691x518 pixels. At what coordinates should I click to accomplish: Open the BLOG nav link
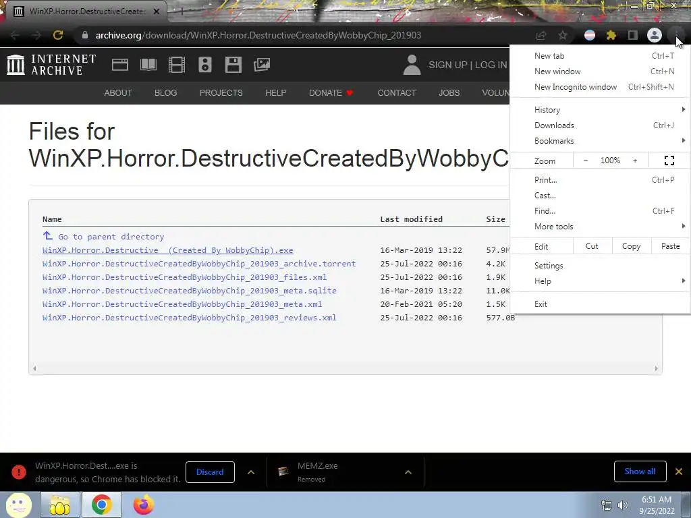166,93
